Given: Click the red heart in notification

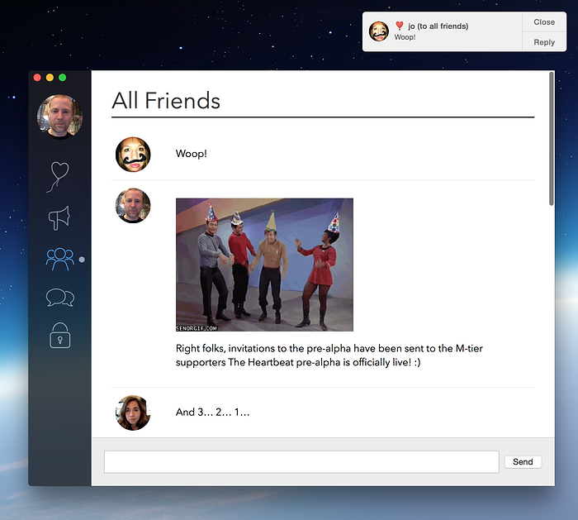Looking at the screenshot, I should click(399, 26).
